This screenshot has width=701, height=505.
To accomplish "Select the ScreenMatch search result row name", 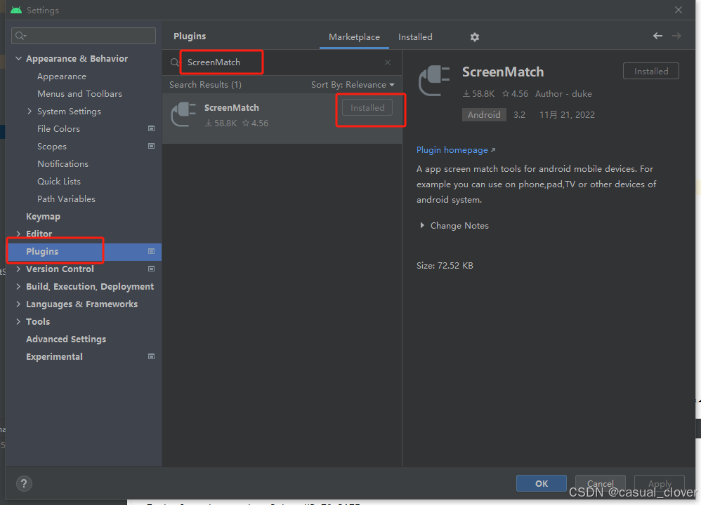I will pyautogui.click(x=232, y=107).
